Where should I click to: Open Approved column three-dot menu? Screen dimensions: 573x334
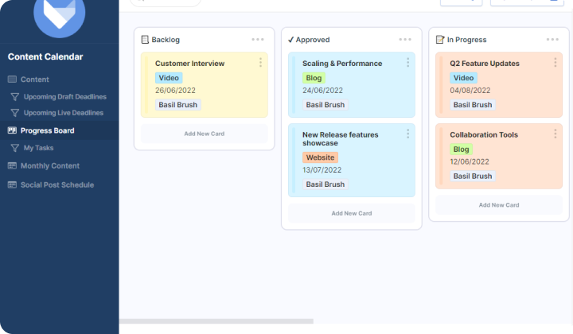pos(405,40)
